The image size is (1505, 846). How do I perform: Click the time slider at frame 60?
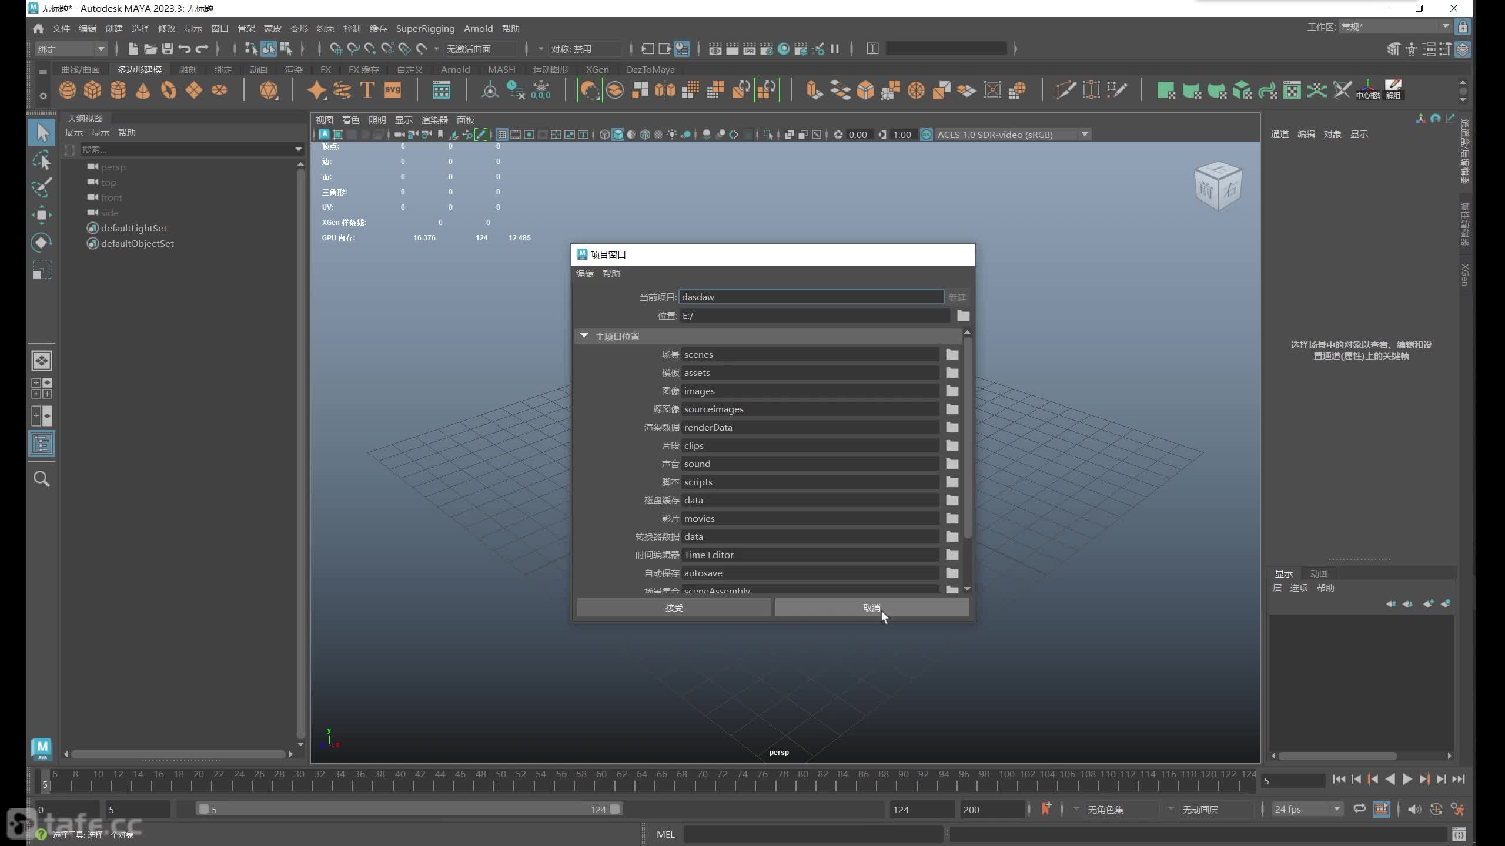[x=601, y=781]
